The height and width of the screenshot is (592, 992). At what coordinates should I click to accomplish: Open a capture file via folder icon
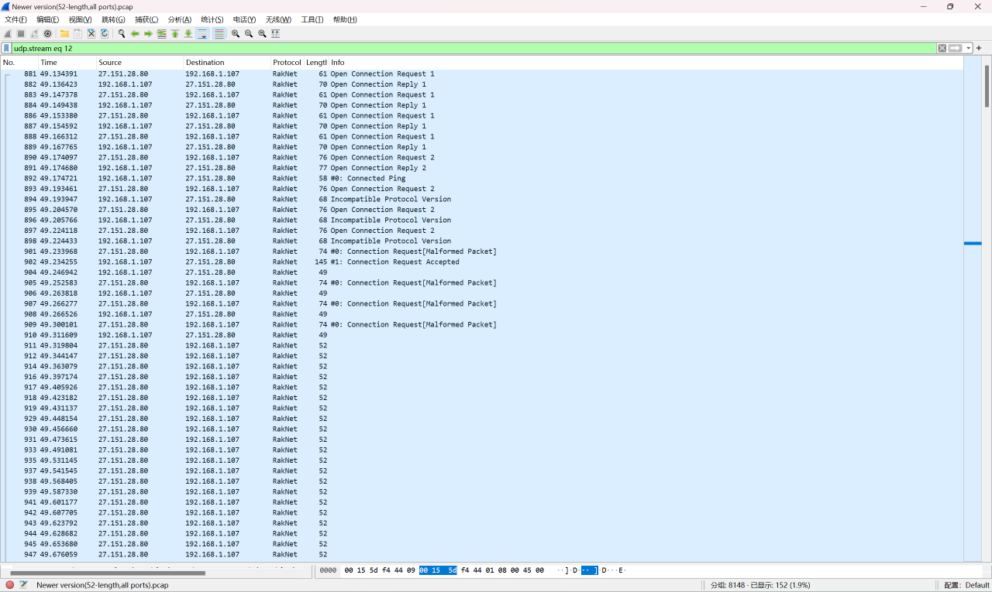click(x=64, y=34)
